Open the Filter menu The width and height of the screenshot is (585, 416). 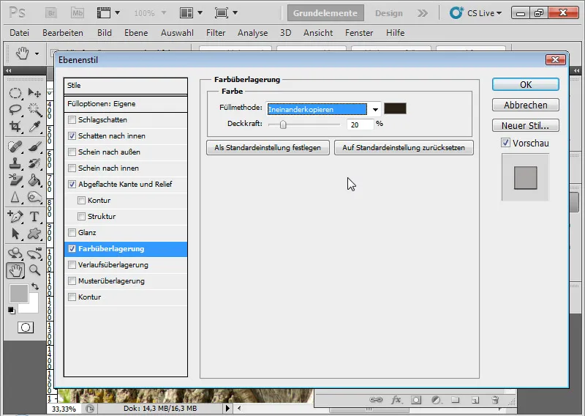[216, 33]
